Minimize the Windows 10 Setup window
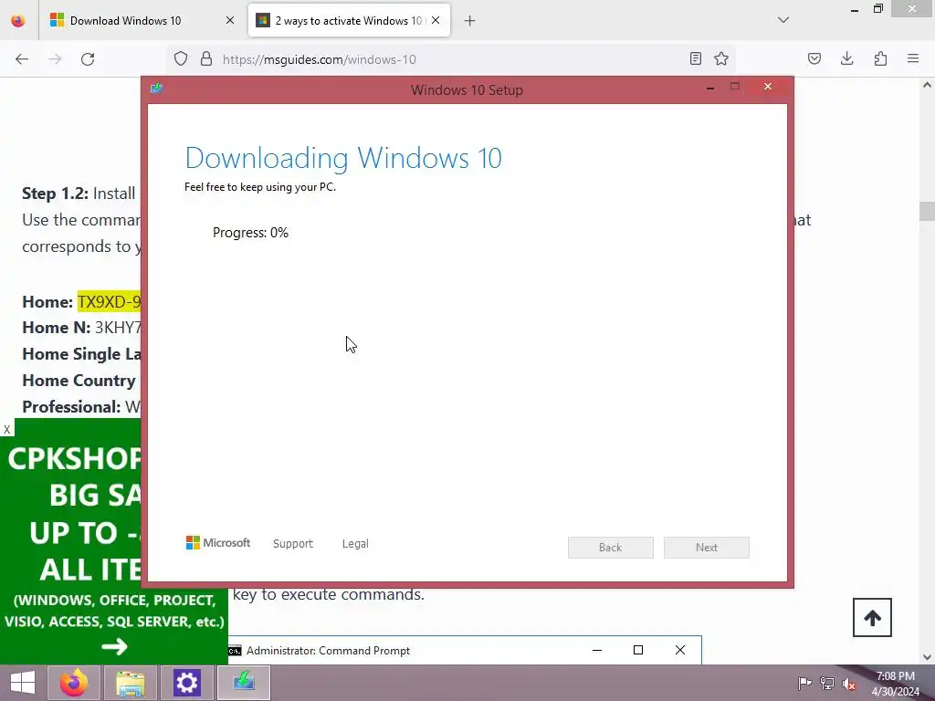The height and width of the screenshot is (701, 935). pos(710,88)
